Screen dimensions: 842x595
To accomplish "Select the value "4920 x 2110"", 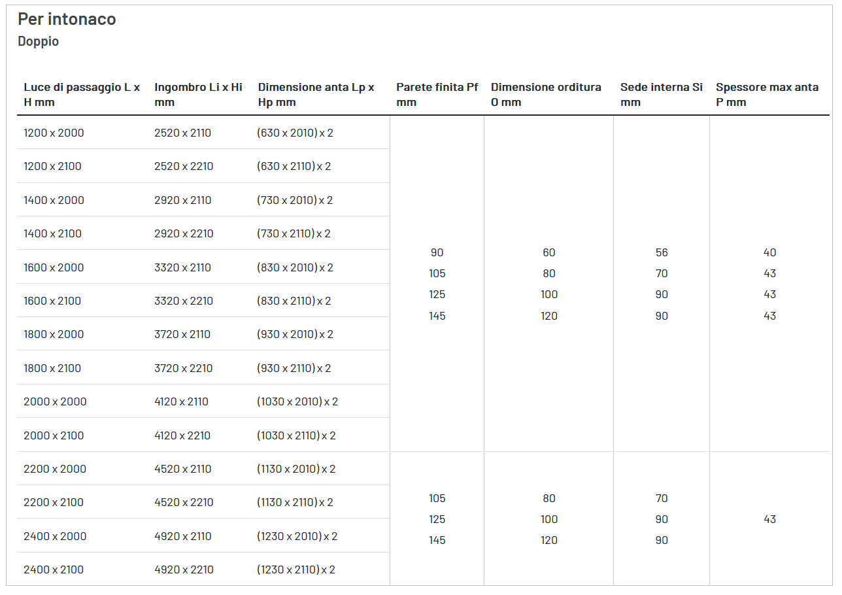I will (x=183, y=536).
